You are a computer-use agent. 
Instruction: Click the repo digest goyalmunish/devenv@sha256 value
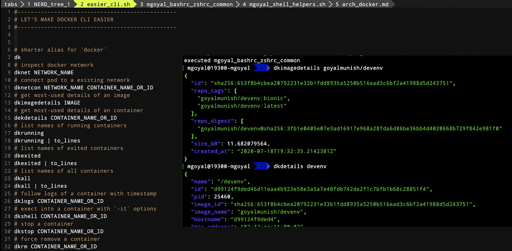[350, 128]
